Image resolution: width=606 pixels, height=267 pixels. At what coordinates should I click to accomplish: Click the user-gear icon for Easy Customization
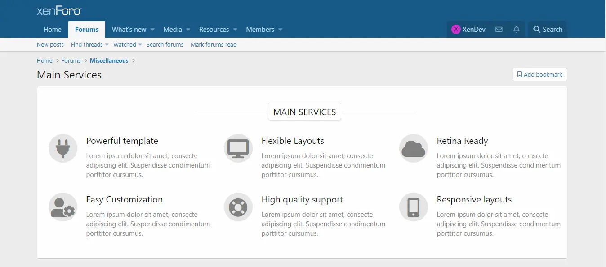63,207
